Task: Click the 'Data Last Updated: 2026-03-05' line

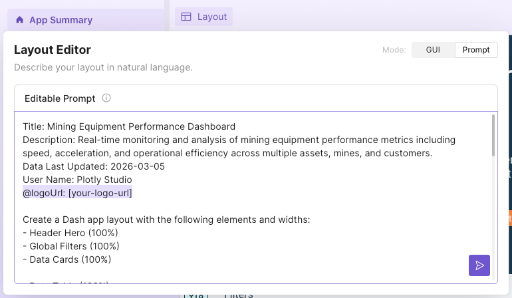Action: tap(94, 166)
